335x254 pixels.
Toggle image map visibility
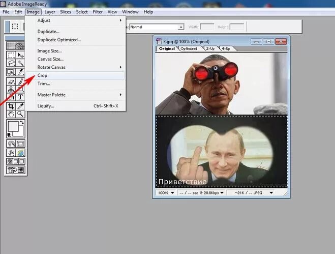coord(11,144)
